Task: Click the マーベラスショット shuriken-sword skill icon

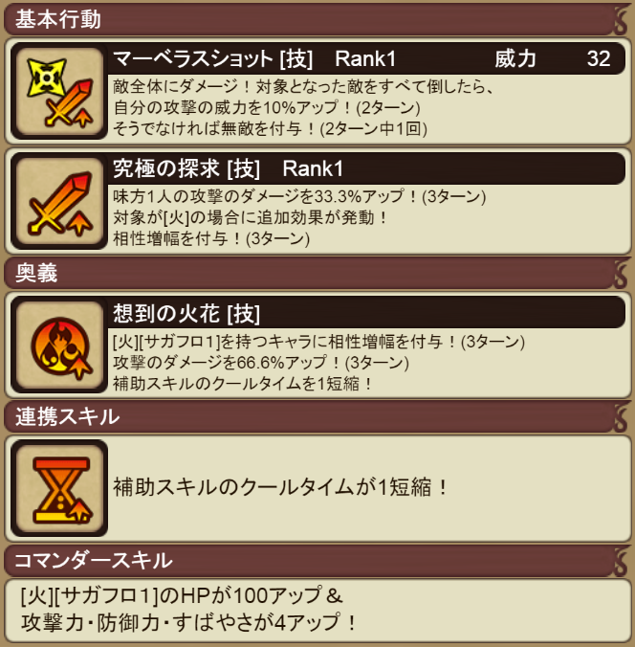Action: 59,91
